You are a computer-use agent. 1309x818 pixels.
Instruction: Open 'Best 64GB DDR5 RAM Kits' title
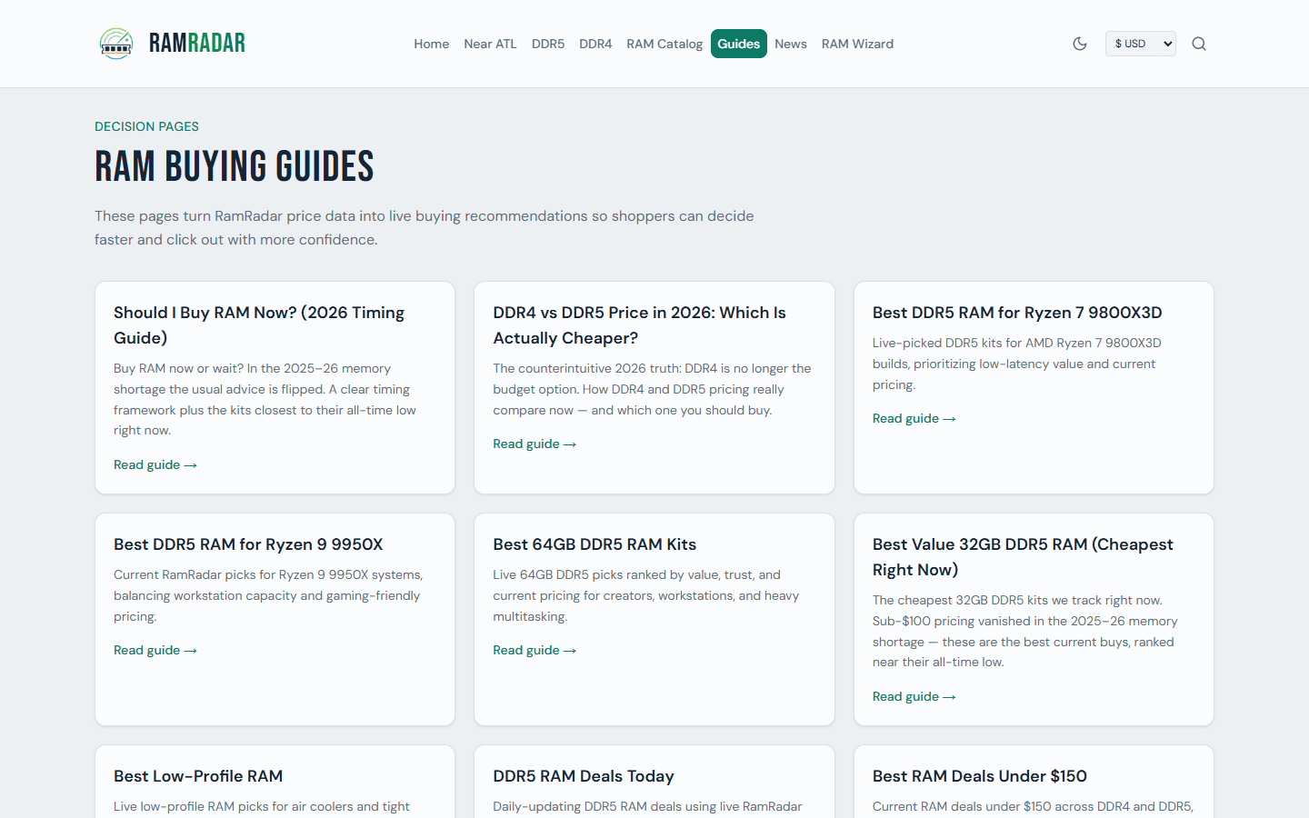point(595,544)
